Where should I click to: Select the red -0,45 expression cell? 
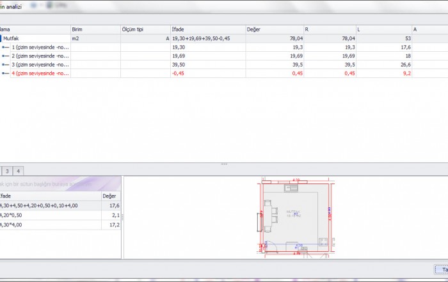tap(207, 73)
